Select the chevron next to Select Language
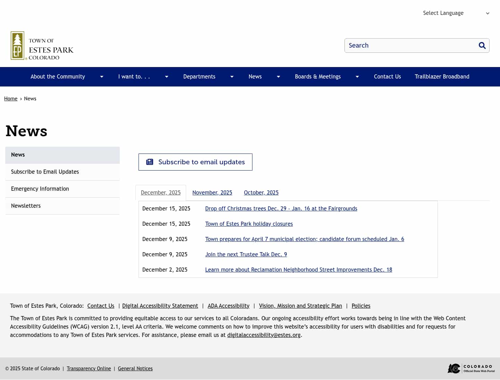 pyautogui.click(x=487, y=13)
